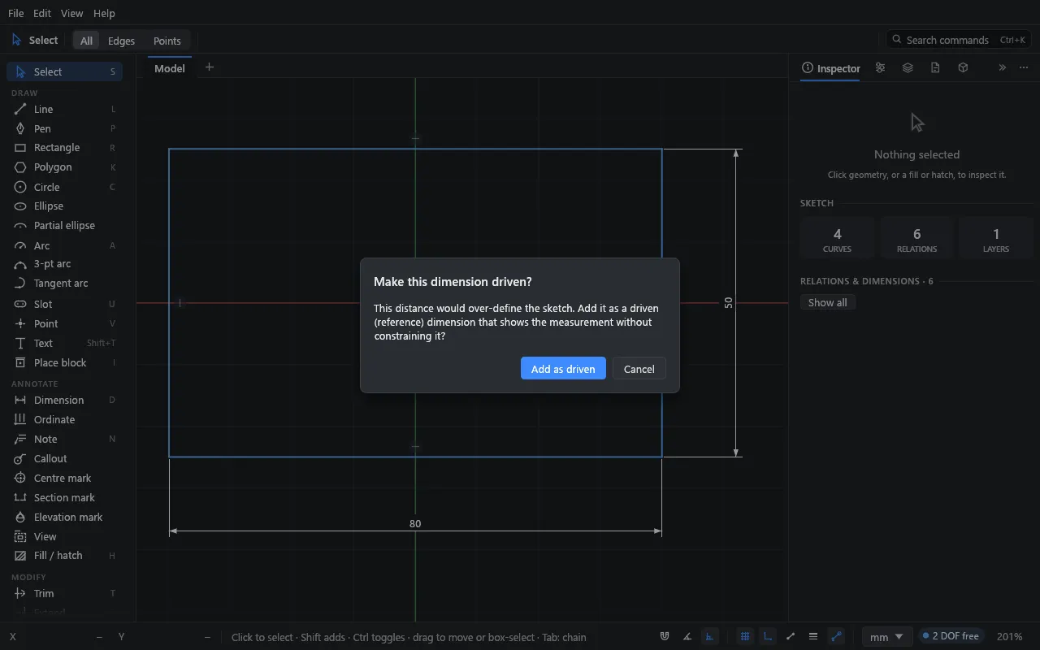The width and height of the screenshot is (1040, 650).
Task: Toggle line weight display icon
Action: point(813,637)
